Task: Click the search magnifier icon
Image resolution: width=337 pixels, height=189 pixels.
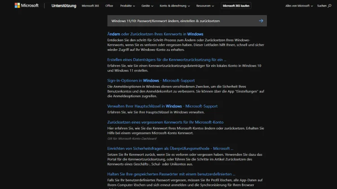Action: point(329,6)
